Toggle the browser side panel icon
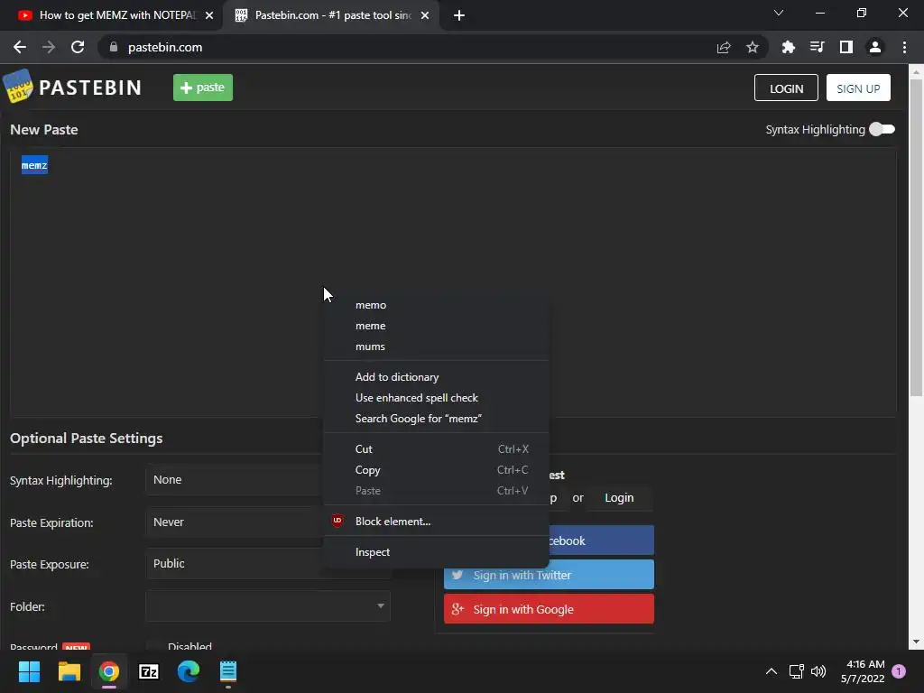Image resolution: width=924 pixels, height=693 pixels. pyautogui.click(x=846, y=47)
